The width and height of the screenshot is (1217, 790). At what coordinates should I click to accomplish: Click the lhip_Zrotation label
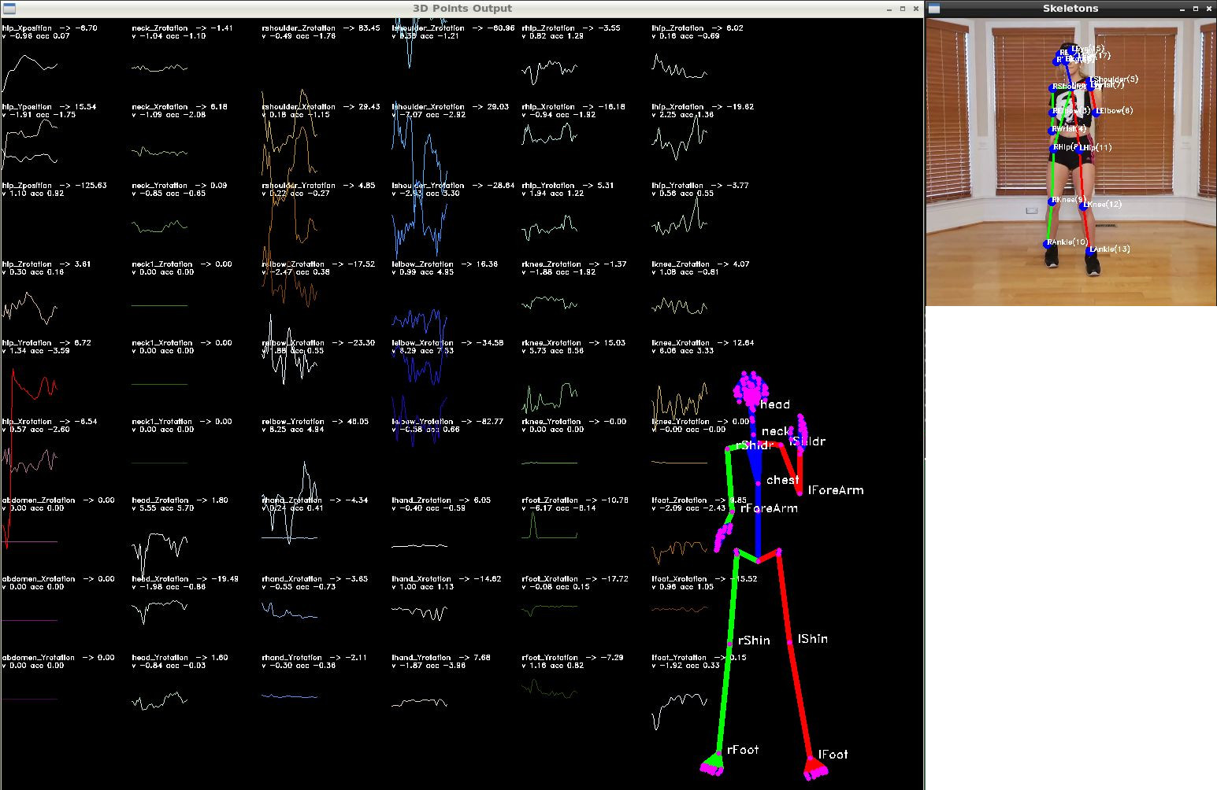[678, 28]
